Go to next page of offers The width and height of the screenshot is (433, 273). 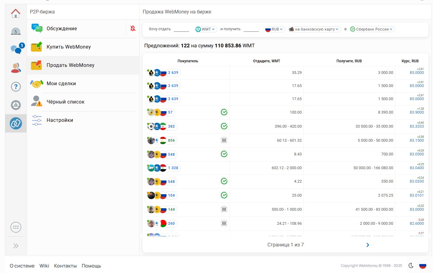pyautogui.click(x=368, y=245)
